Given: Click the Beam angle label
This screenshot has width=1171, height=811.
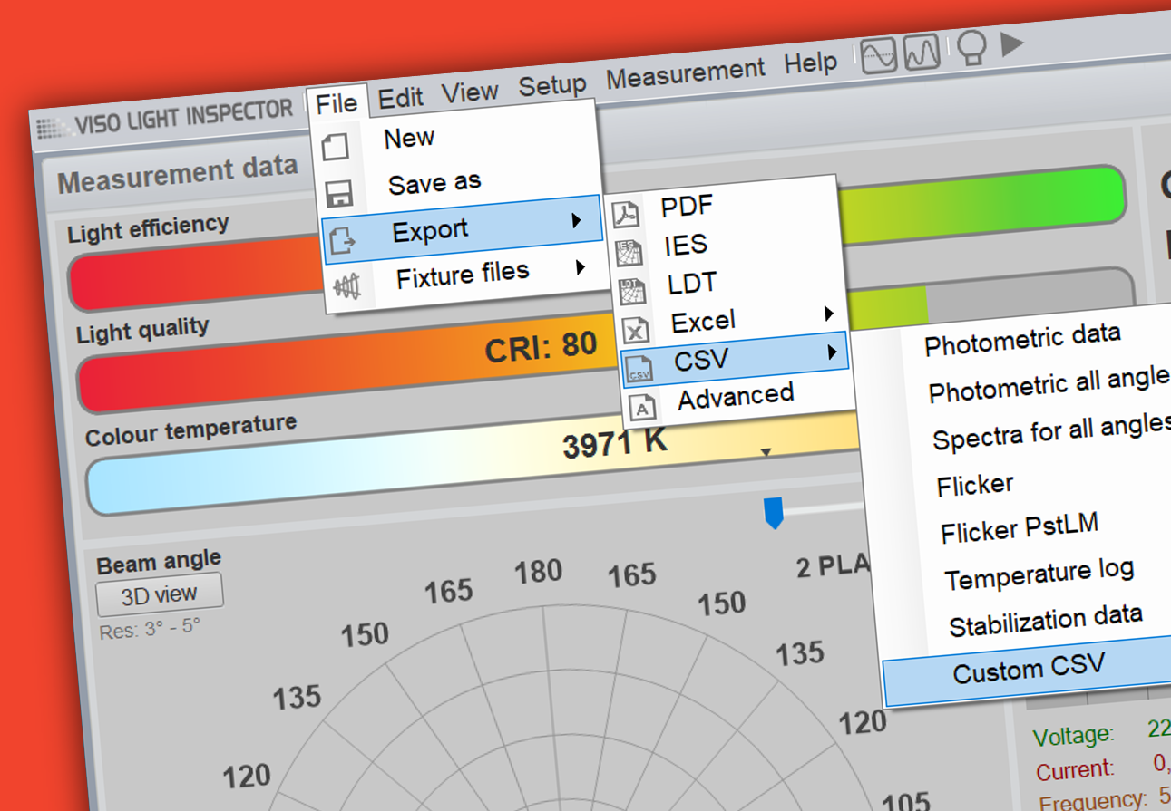Looking at the screenshot, I should tap(159, 562).
